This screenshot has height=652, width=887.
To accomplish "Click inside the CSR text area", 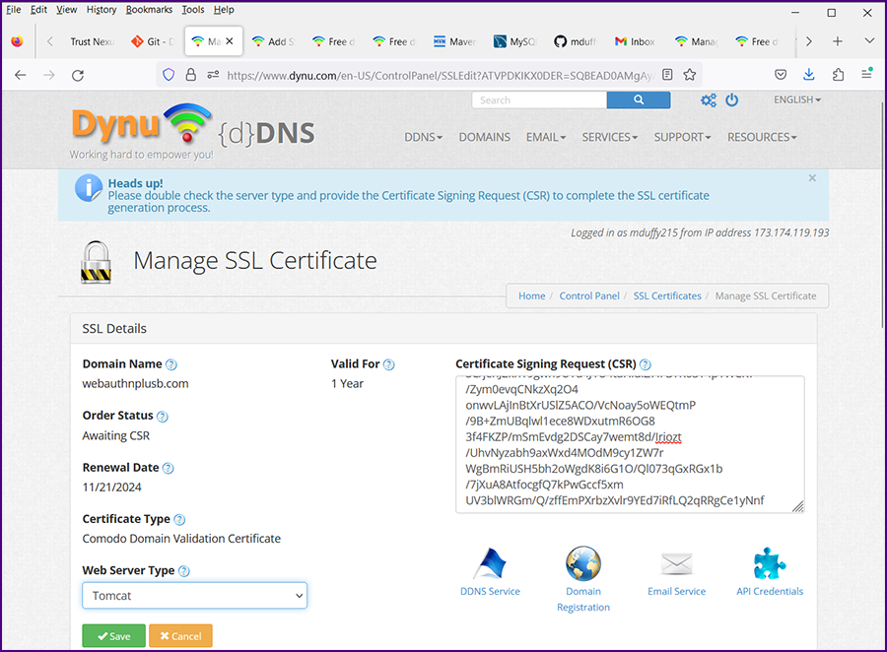I will (630, 444).
